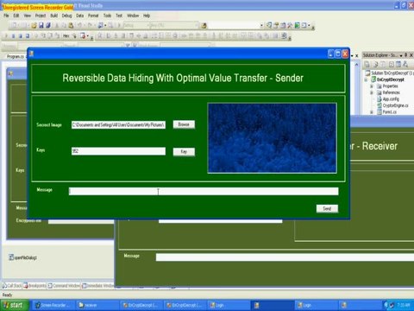Expand the References node in Solution Explorer

(372, 92)
